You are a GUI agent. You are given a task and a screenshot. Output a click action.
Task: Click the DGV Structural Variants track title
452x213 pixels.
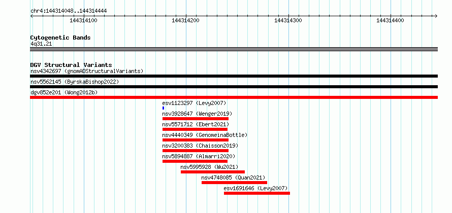71,65
